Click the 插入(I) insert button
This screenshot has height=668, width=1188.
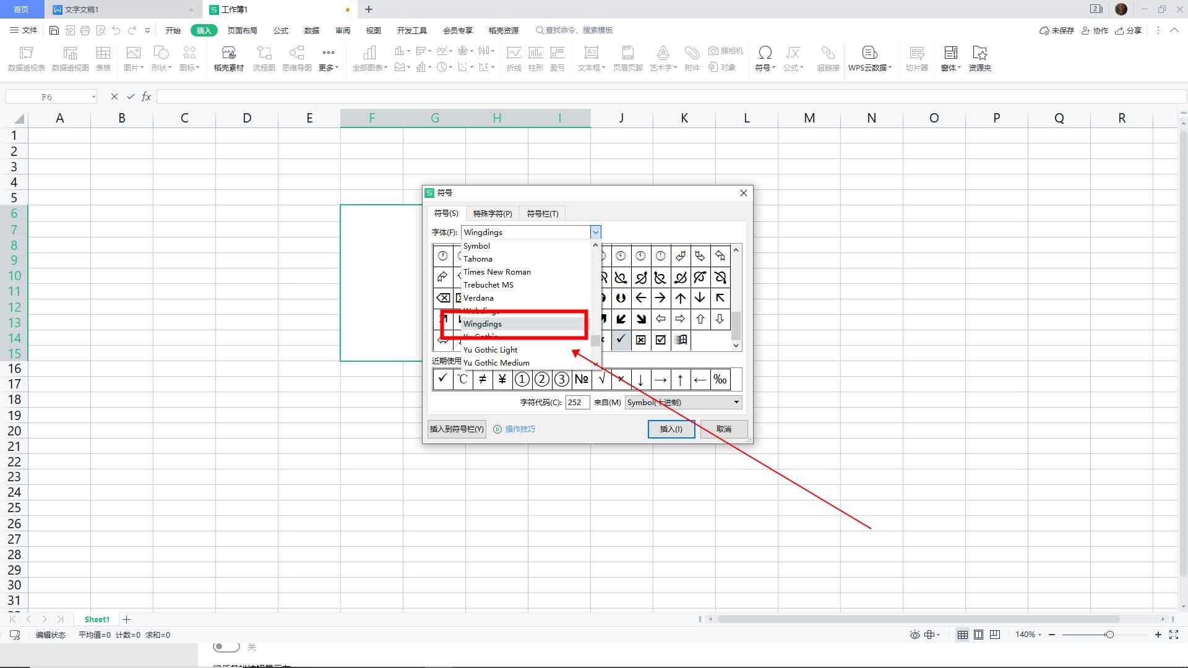(x=671, y=429)
